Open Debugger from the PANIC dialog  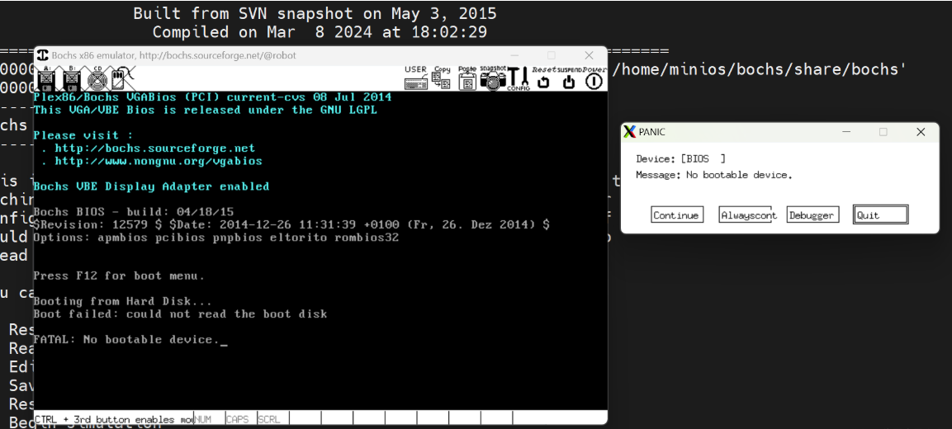813,214
